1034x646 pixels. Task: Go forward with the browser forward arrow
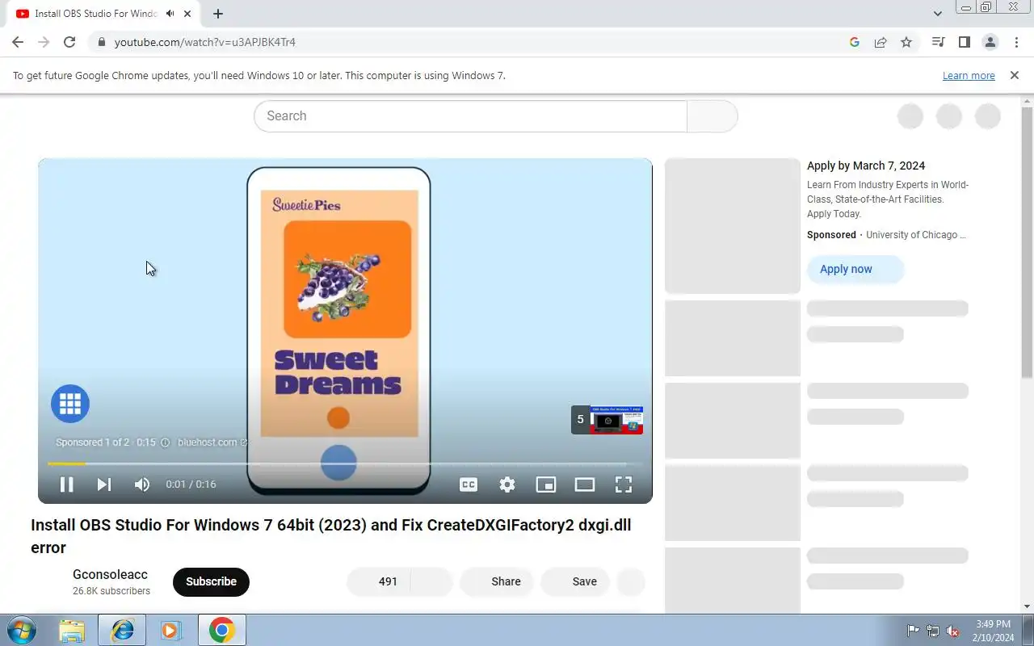click(x=44, y=42)
